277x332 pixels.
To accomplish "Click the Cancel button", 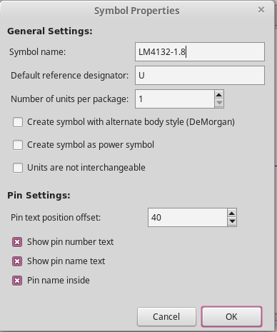I will tap(166, 316).
